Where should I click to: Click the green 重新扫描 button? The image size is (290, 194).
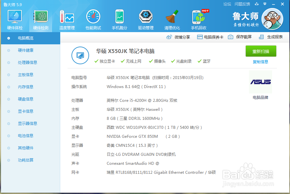pyautogui.click(x=261, y=51)
